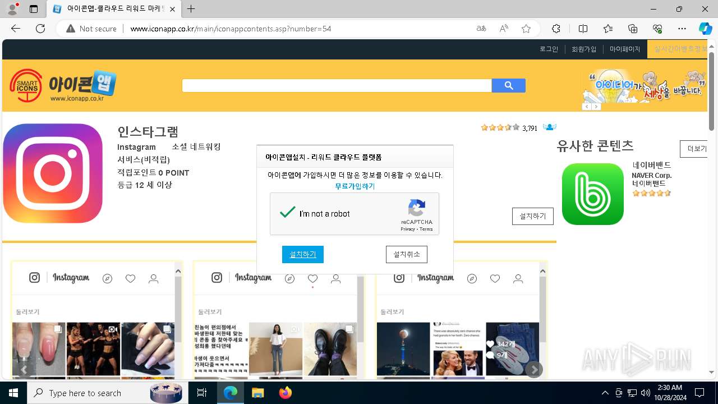Open the Naver Band app icon
This screenshot has height=404, width=718.
tap(593, 194)
